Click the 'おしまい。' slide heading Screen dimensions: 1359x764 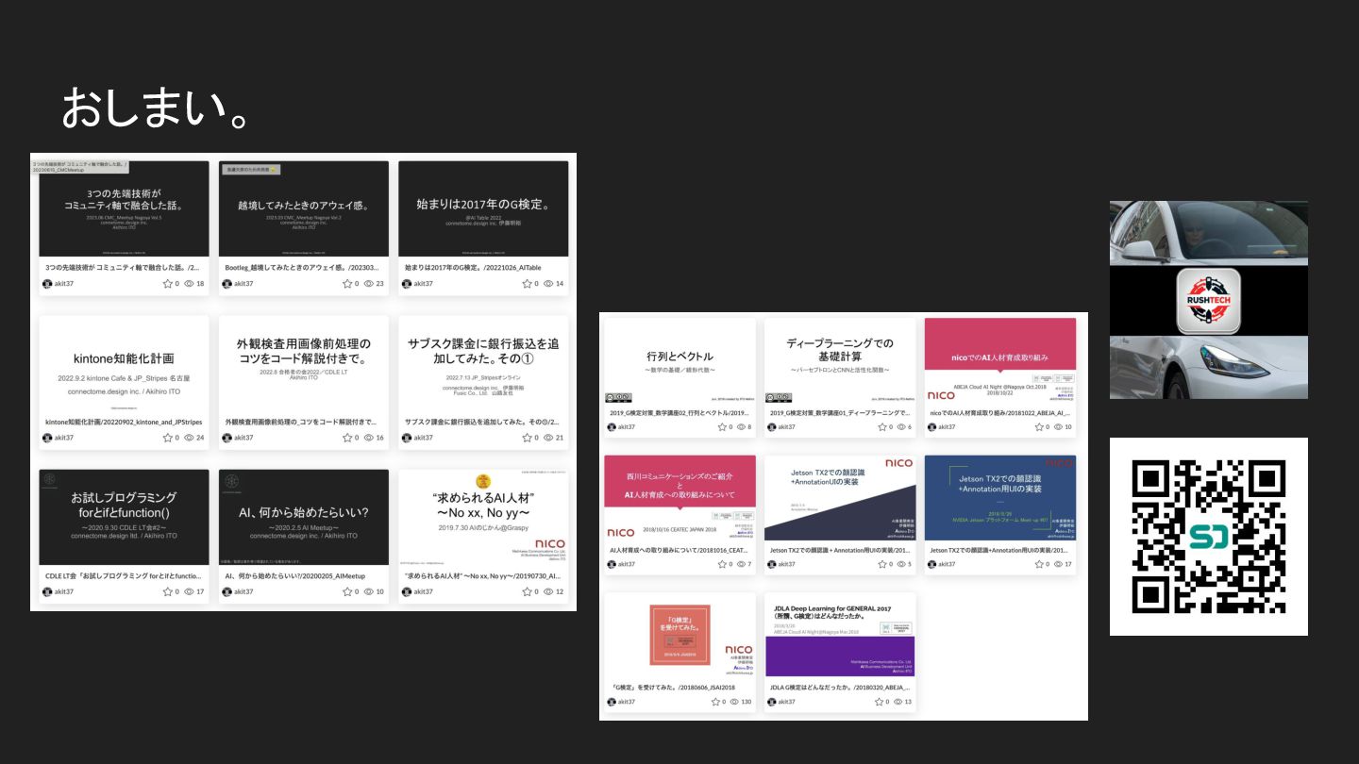[x=155, y=108]
